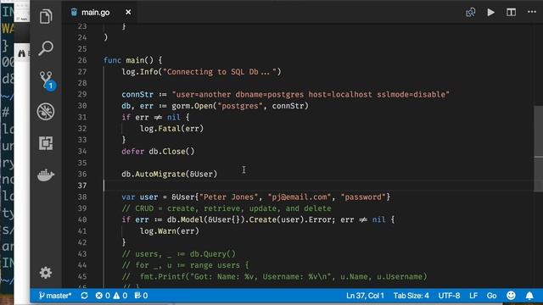This screenshot has width=543, height=305.
Task: Click gorm.Open call on line 30
Action: coord(240,106)
